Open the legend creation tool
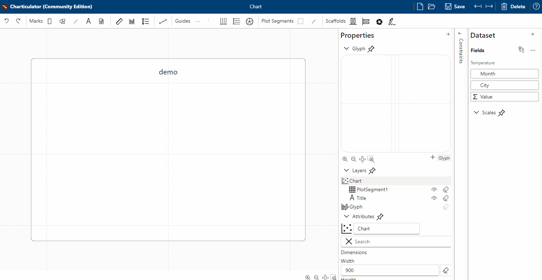Image resolution: width=542 pixels, height=280 pixels. (x=145, y=21)
